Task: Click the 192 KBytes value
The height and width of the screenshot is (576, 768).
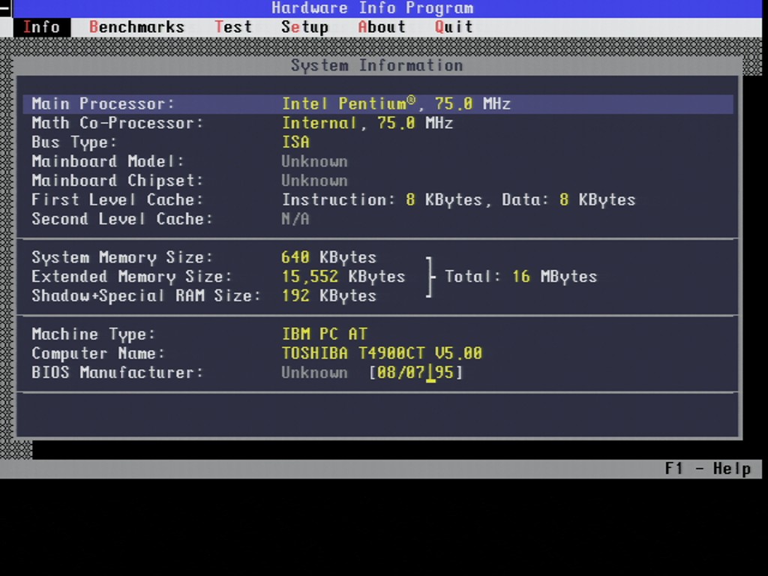Action: (x=329, y=295)
